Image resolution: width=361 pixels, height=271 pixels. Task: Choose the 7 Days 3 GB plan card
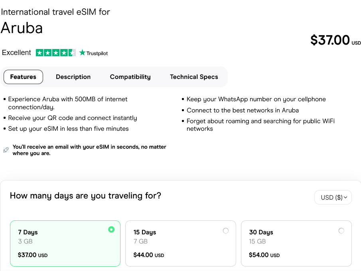click(x=65, y=243)
